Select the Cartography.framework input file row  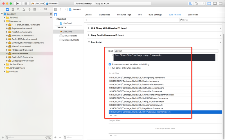(165, 78)
